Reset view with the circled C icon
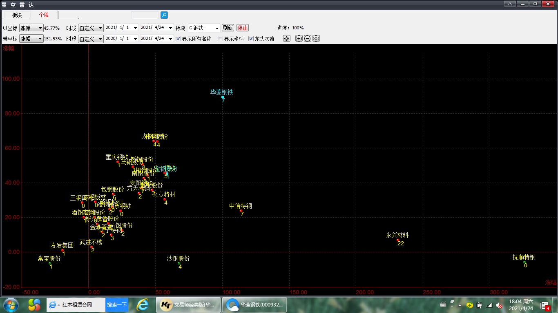The width and height of the screenshot is (558, 313). [316, 39]
